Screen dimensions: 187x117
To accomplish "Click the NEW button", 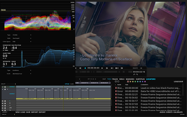I will [17, 112].
